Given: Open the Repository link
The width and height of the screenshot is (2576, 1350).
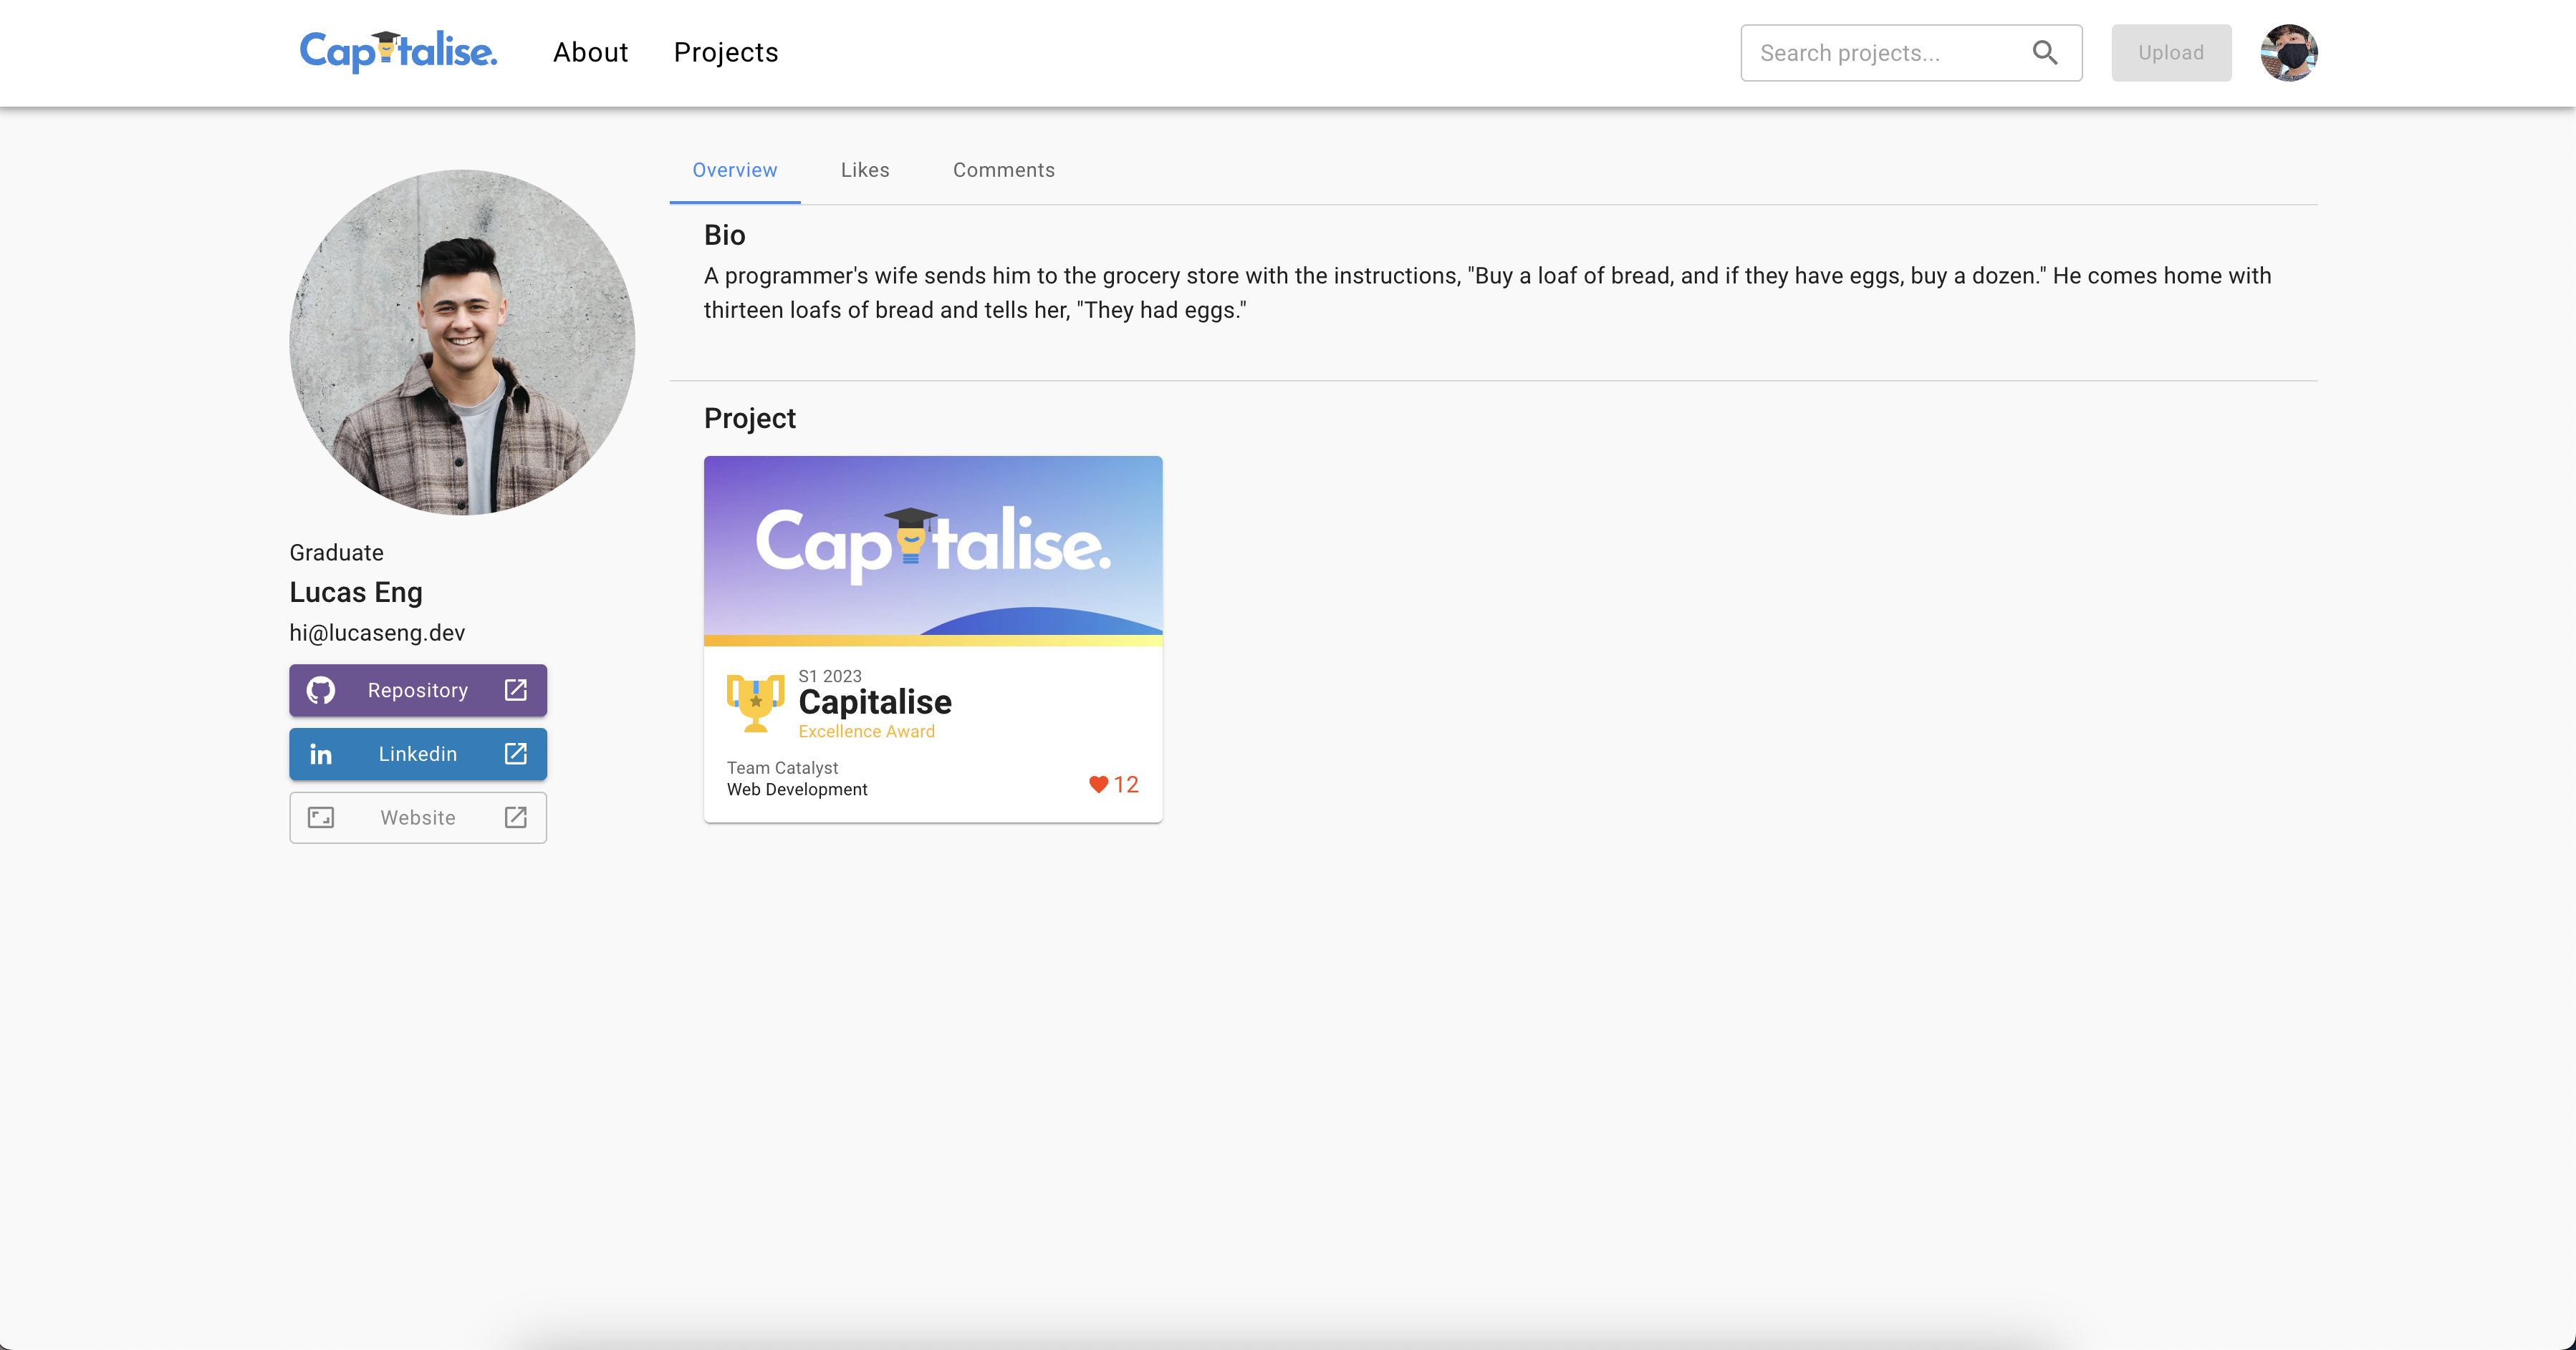Looking at the screenshot, I should [417, 689].
